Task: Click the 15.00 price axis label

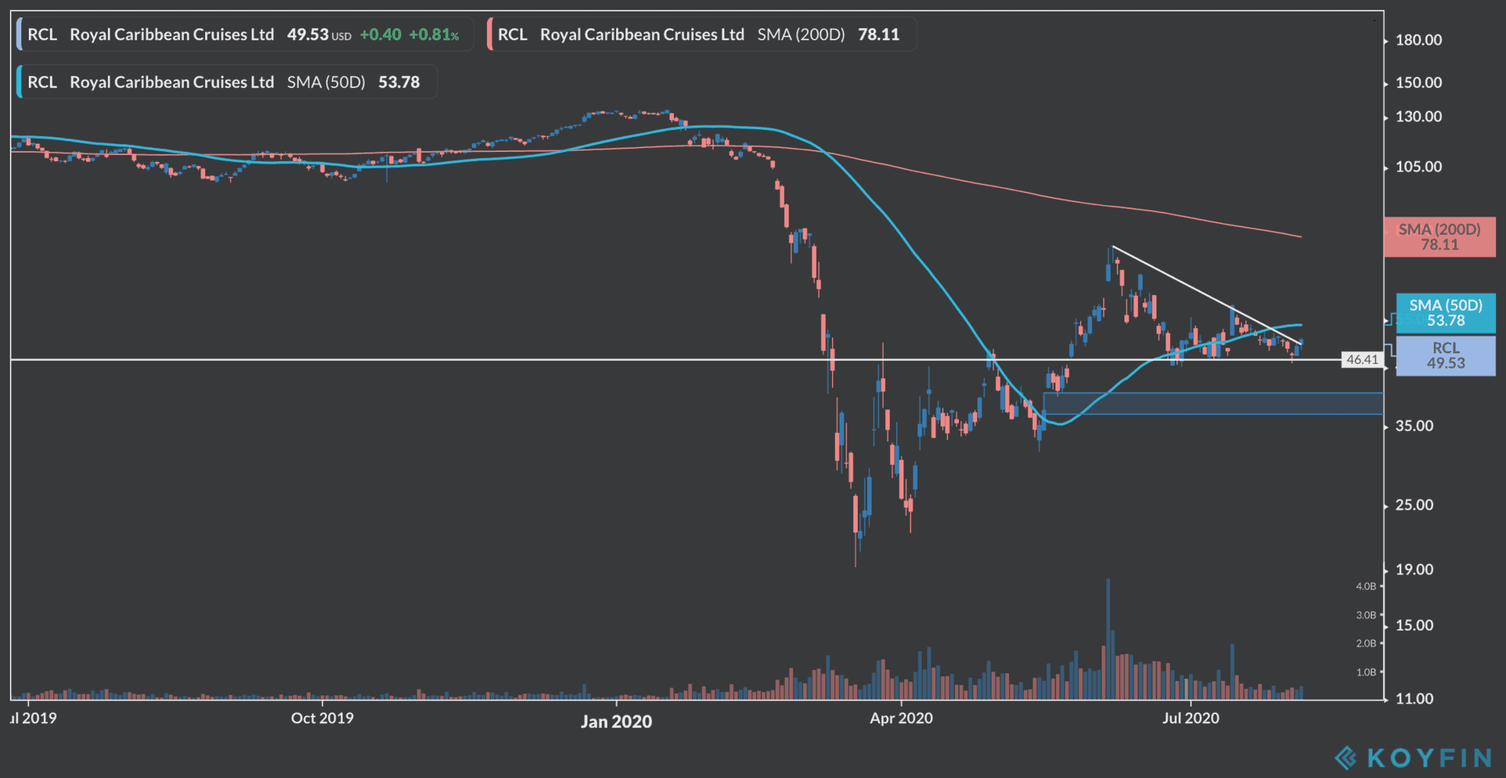Action: point(1414,626)
